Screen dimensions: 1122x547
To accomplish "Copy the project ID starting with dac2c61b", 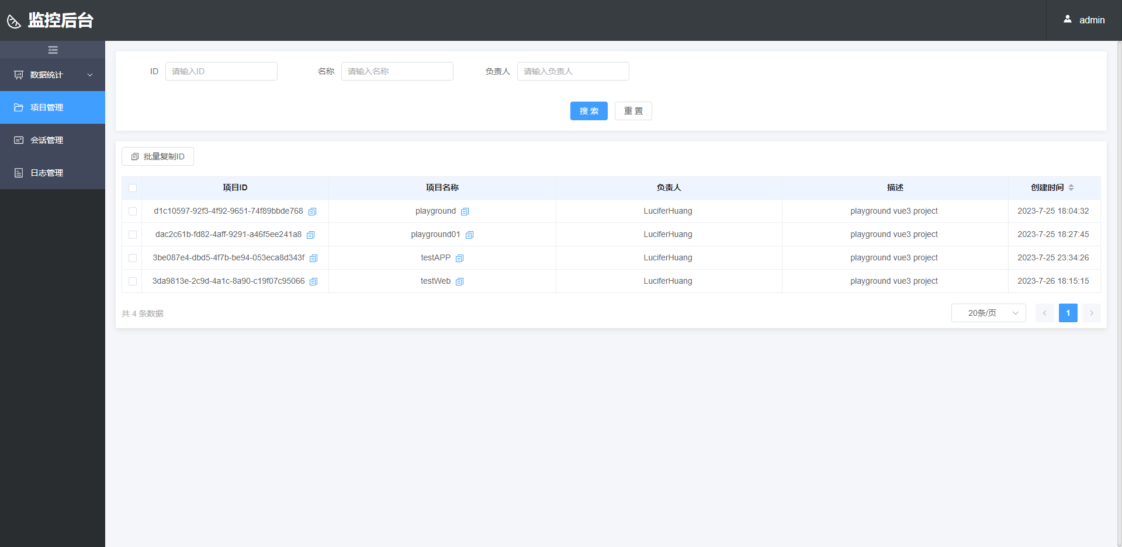I will tap(311, 235).
